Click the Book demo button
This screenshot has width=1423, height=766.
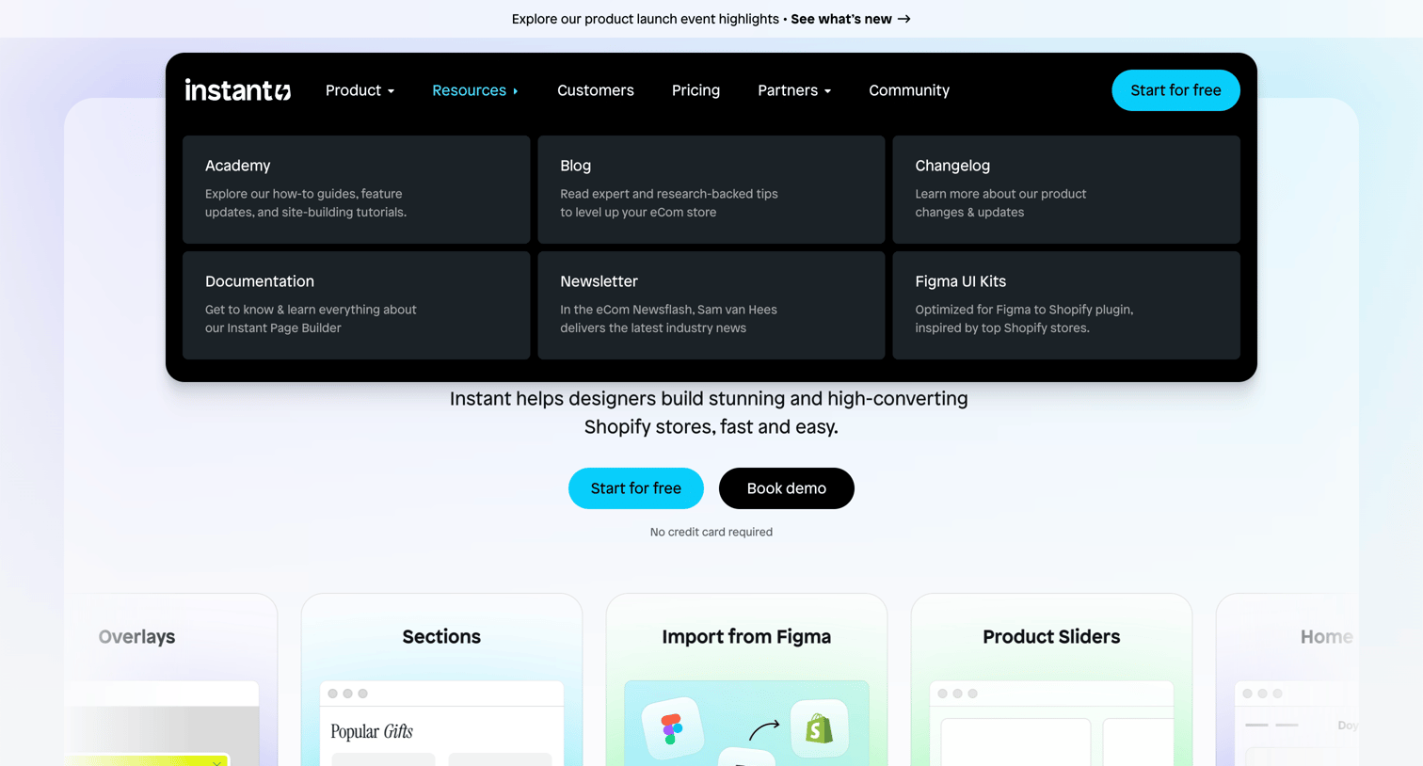pos(787,488)
